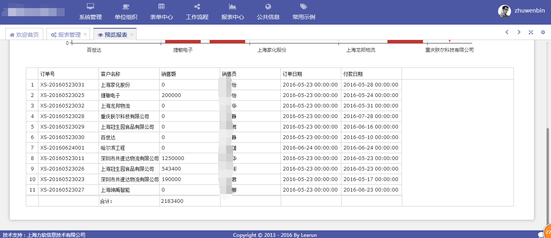Click payment date 2016-07-28 00:00:00
Viewport: 551px width, 238px height.
[372, 116]
